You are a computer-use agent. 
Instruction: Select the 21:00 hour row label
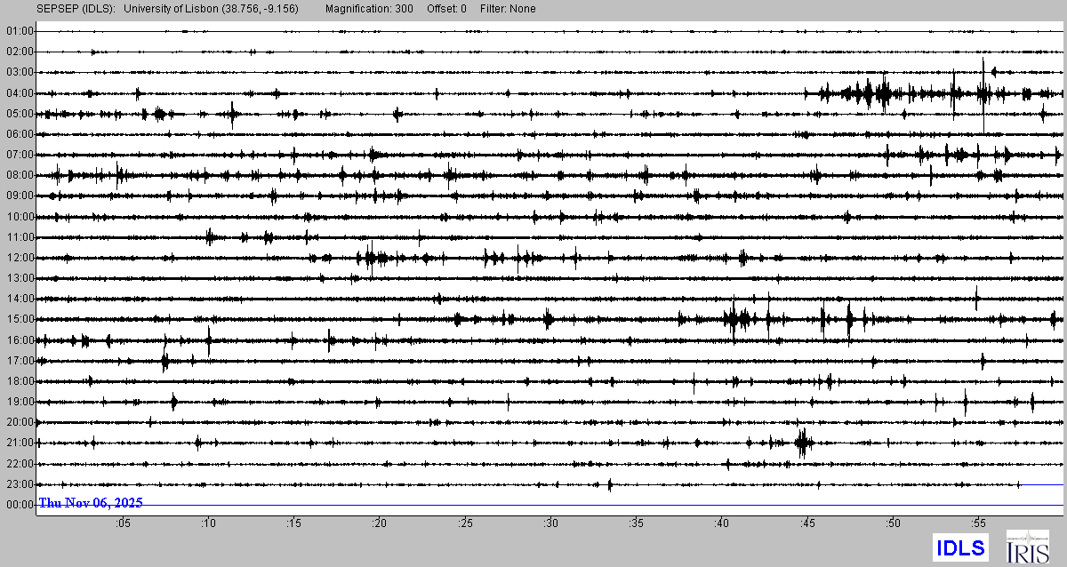click(19, 443)
